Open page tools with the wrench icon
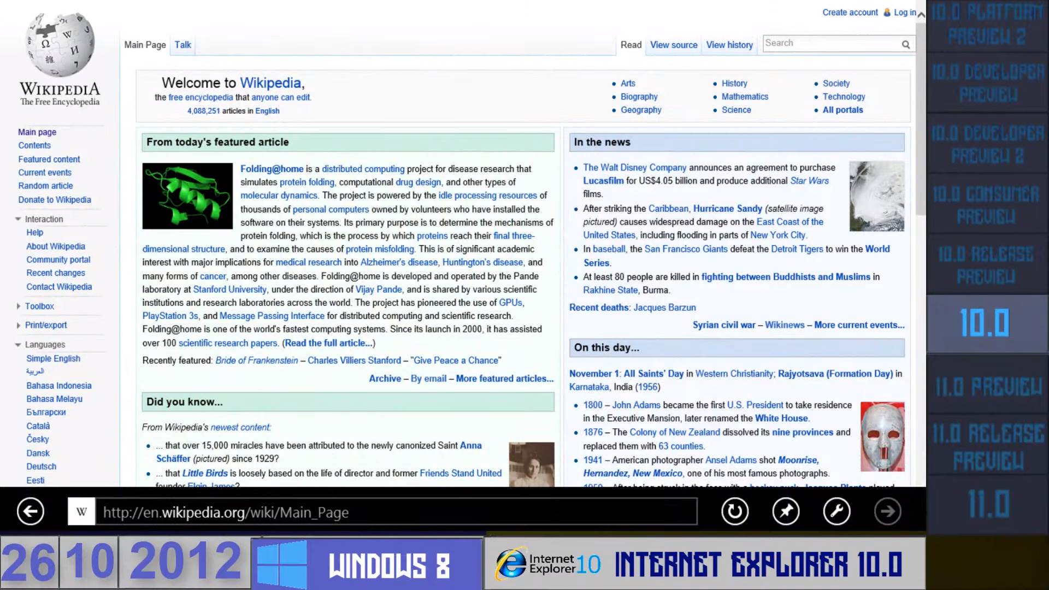The height and width of the screenshot is (590, 1049). tap(836, 511)
